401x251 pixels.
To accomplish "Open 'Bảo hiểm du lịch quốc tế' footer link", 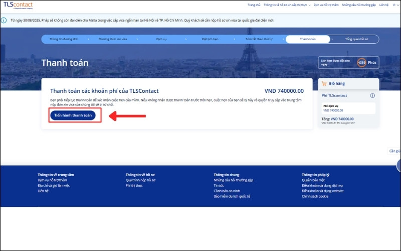I will click(232, 196).
